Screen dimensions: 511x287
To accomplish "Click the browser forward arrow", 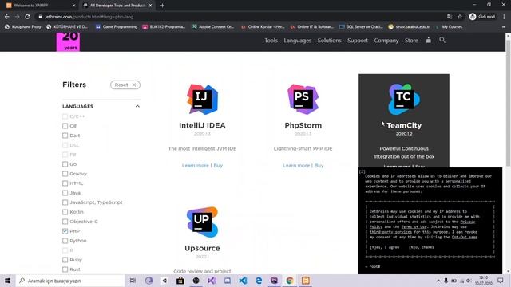I will point(18,17).
